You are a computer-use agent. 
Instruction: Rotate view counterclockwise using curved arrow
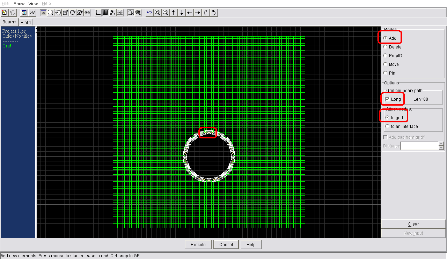click(214, 13)
